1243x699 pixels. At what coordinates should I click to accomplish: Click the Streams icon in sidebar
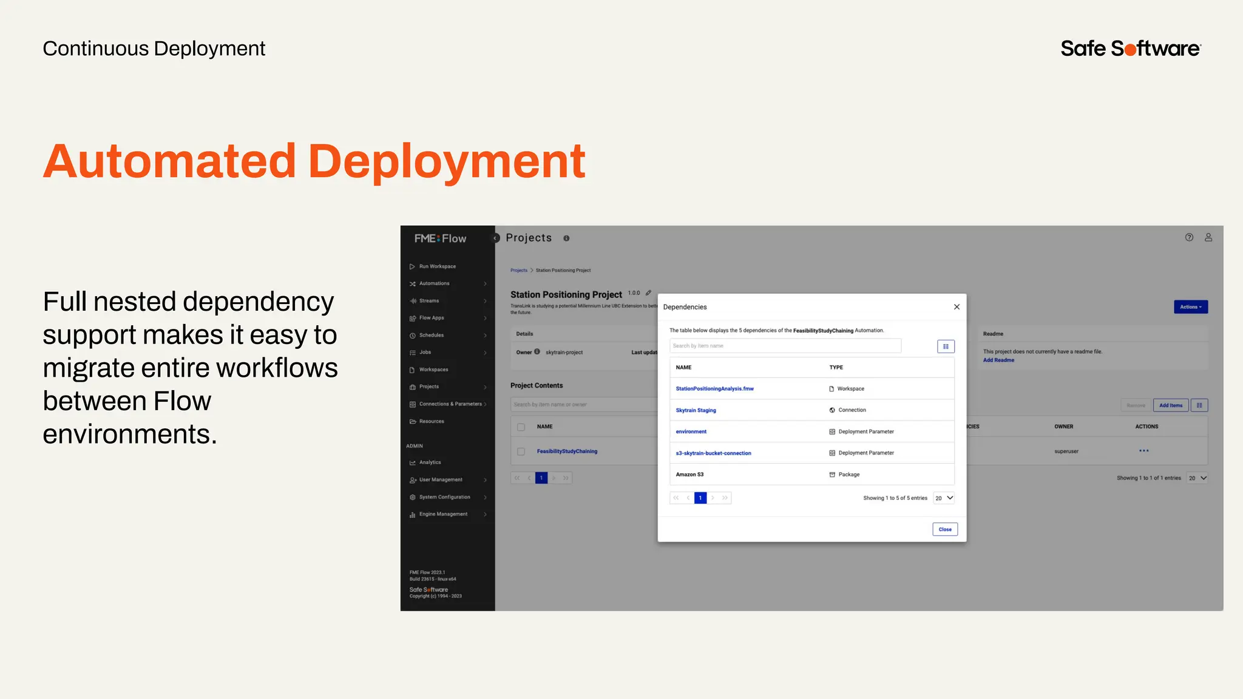[x=412, y=301]
